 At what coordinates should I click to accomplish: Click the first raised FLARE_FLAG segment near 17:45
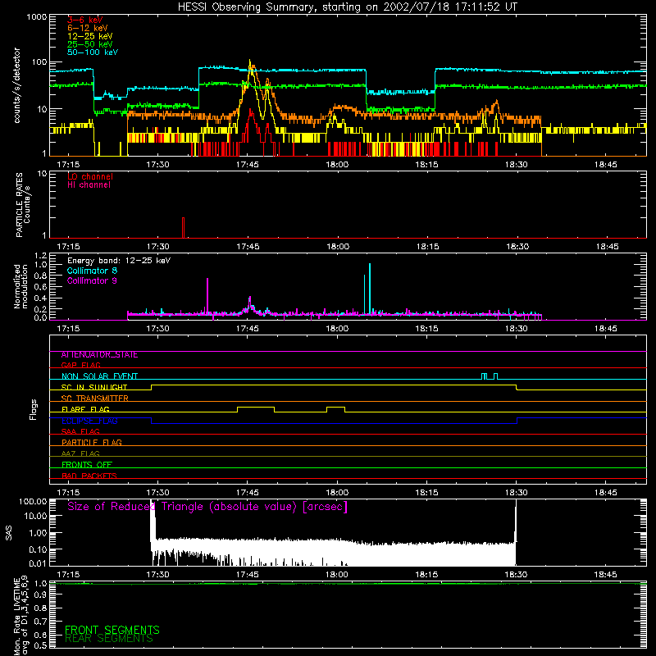tap(256, 408)
